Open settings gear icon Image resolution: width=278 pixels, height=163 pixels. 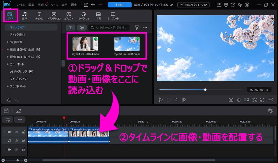tap(226, 5)
